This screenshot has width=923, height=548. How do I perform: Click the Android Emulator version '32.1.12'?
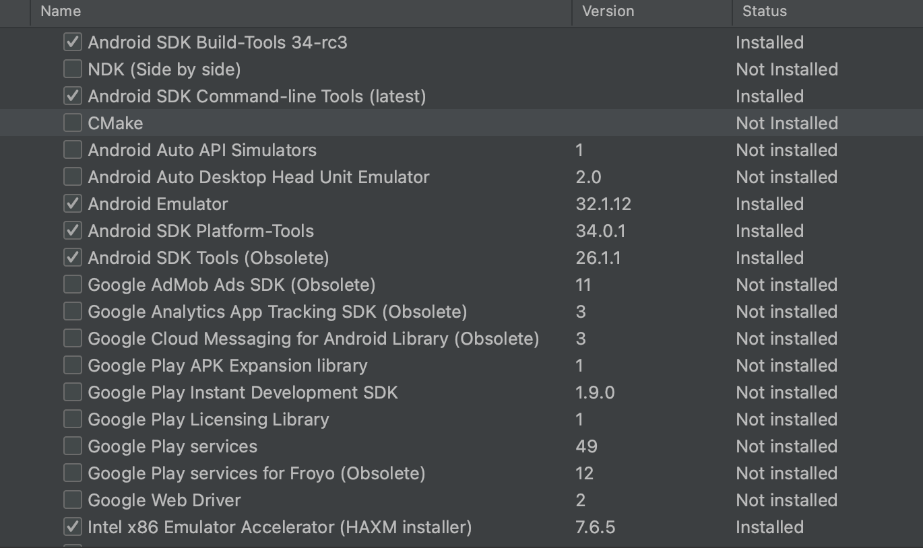(x=604, y=204)
